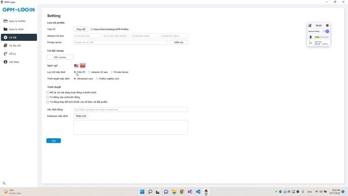Click the red record button in widget
Image resolution: width=348 pixels, height=196 pixels.
coord(327,26)
